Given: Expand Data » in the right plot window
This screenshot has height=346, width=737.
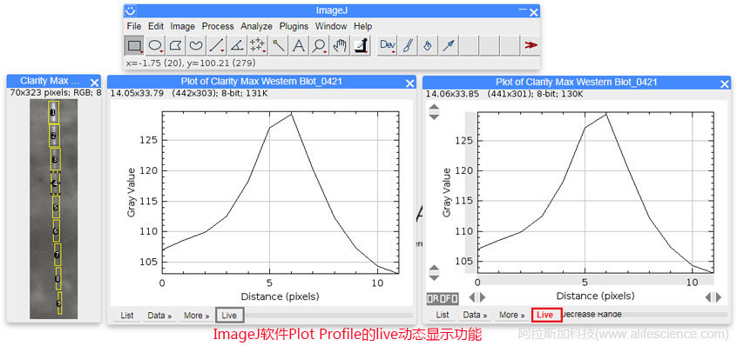Looking at the screenshot, I should [x=475, y=315].
